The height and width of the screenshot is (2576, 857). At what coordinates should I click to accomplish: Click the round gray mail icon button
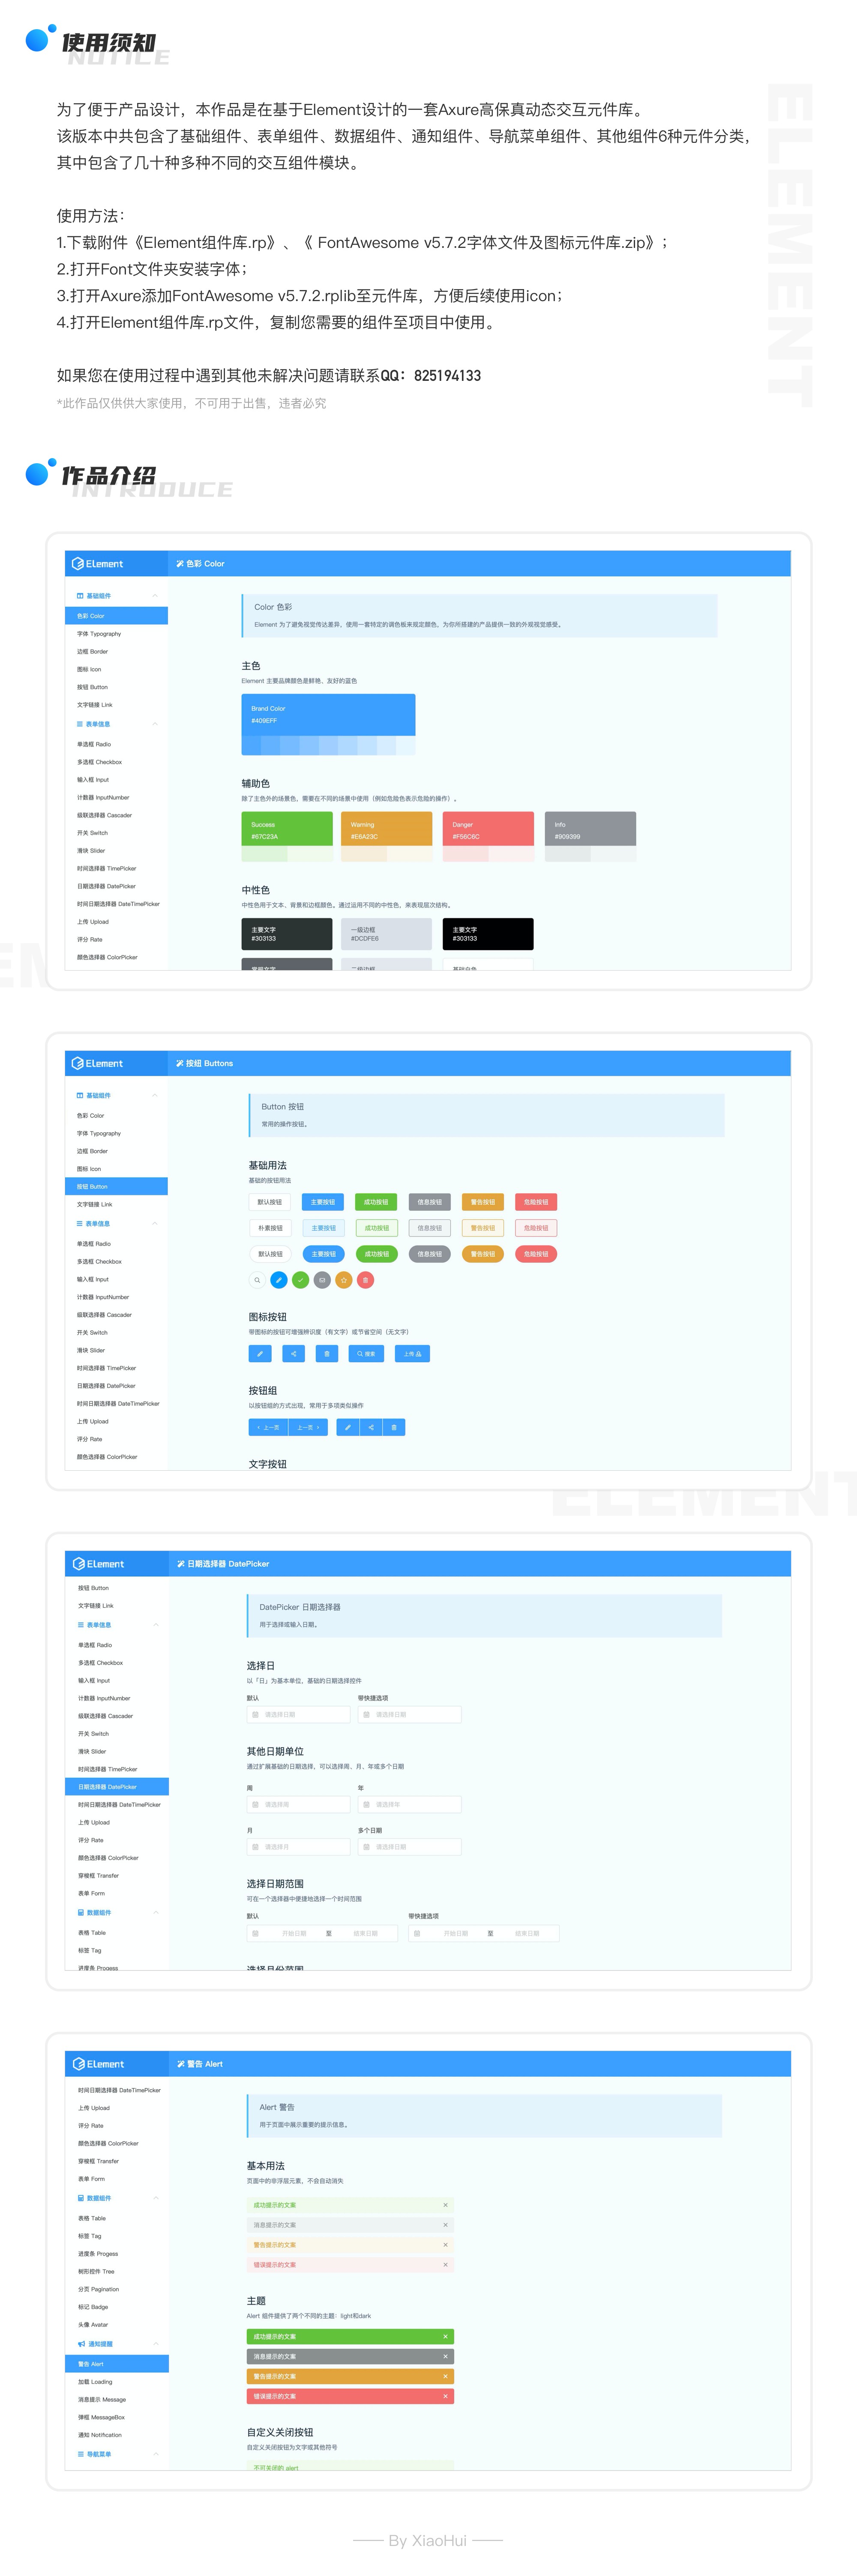click(322, 1280)
